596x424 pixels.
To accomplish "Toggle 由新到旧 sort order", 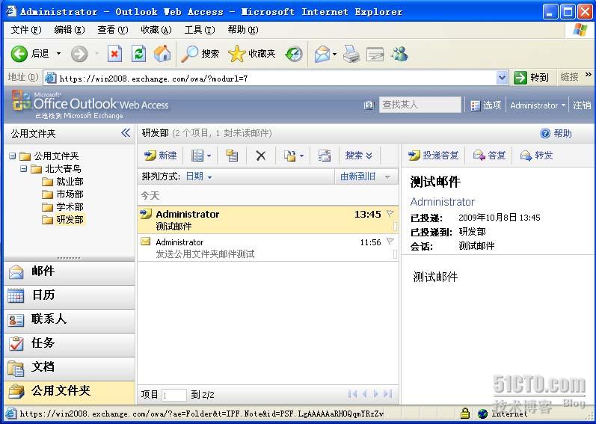I will coord(365,176).
